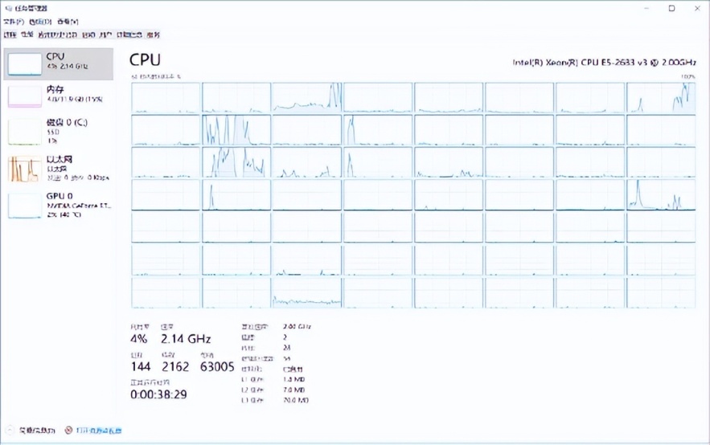Open the 用户 tab

pyautogui.click(x=105, y=35)
